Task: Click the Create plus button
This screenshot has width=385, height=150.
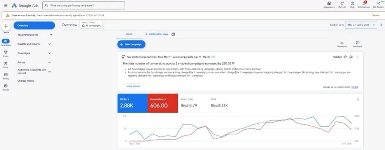Action: 6,26
